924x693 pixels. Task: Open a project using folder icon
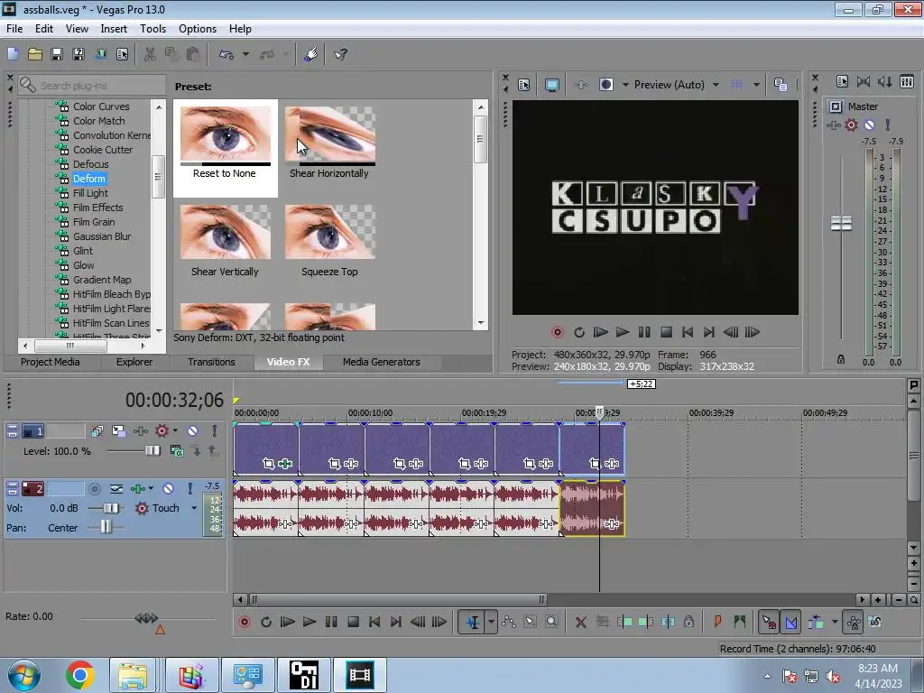pyautogui.click(x=35, y=55)
